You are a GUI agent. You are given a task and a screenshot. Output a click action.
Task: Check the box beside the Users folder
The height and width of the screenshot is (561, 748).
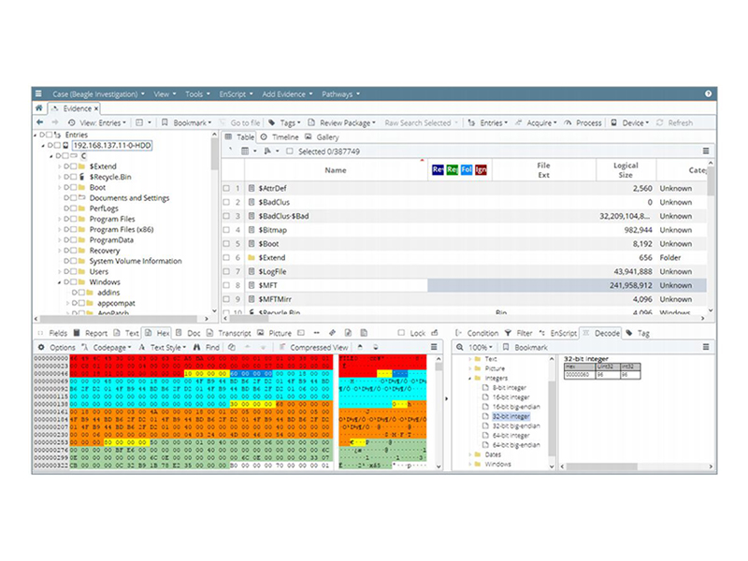74,271
